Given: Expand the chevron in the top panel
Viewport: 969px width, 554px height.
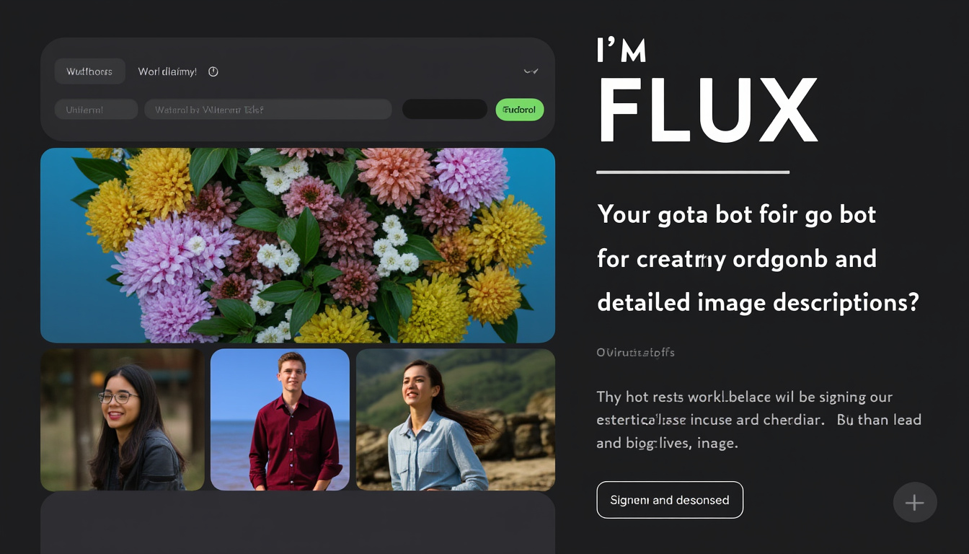Looking at the screenshot, I should pos(531,71).
